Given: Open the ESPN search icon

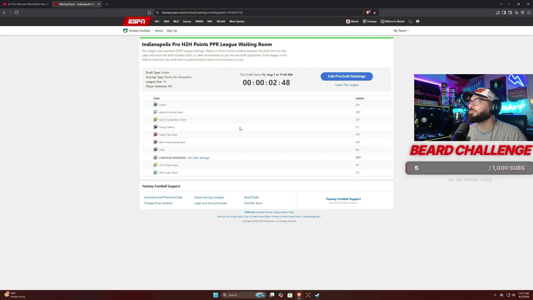Looking at the screenshot, I should pos(410,21).
